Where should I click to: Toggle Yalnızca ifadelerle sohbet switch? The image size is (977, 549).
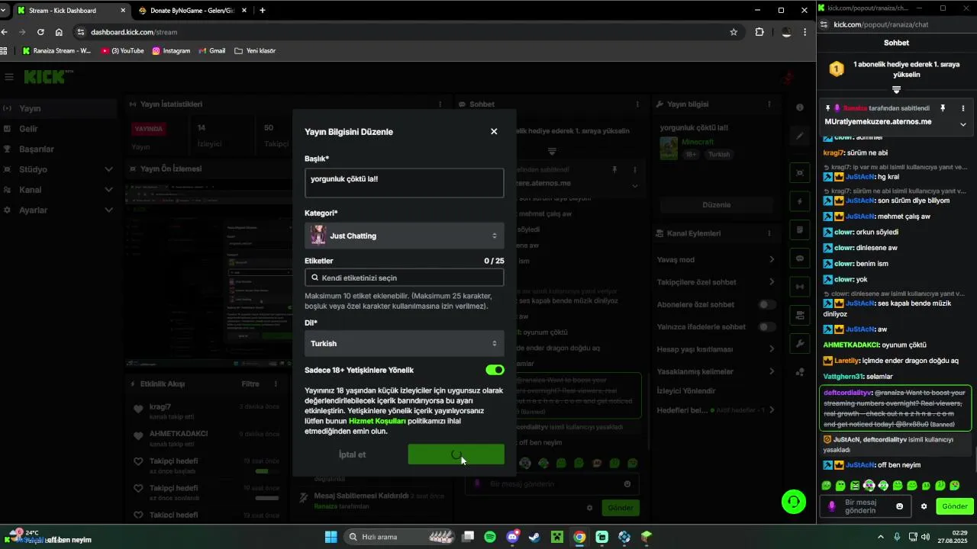[x=766, y=327]
